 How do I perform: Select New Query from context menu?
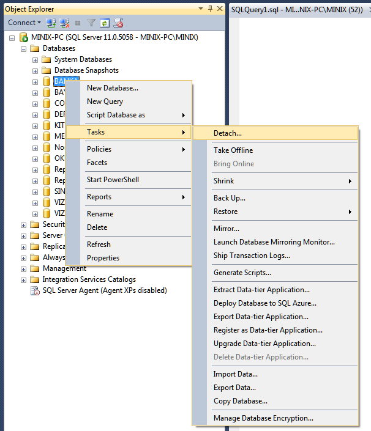coord(105,101)
